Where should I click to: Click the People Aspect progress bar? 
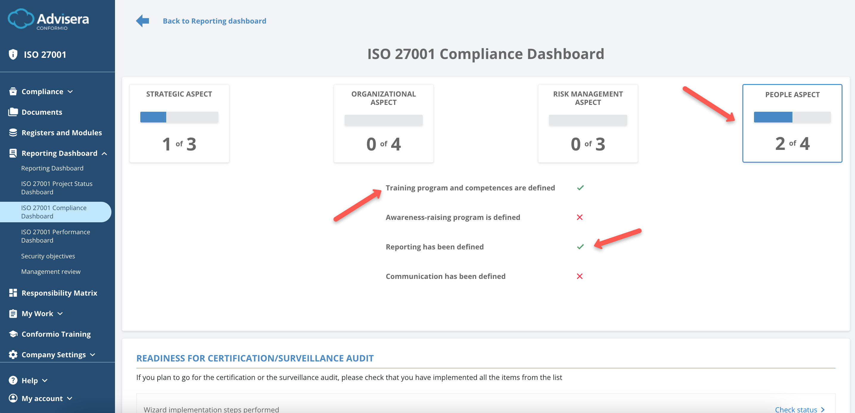(792, 117)
